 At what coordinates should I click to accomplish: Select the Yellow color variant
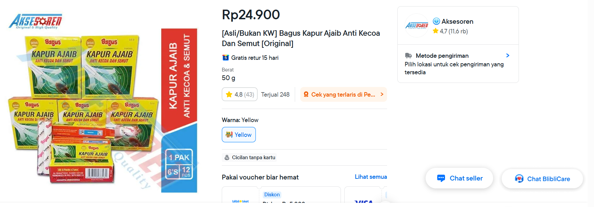[239, 134]
